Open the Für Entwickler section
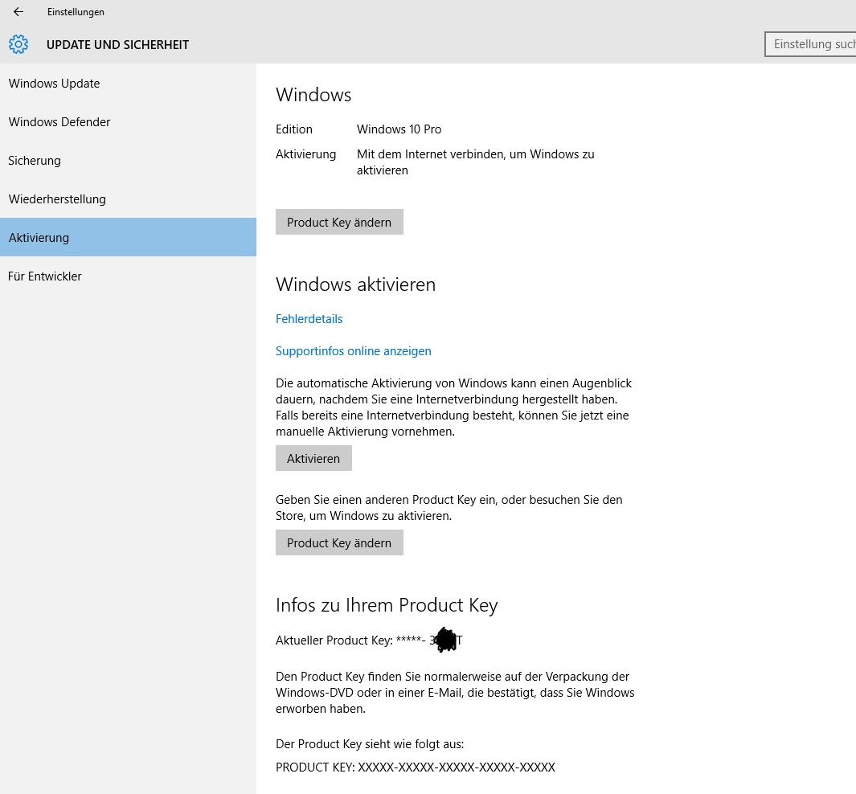Image resolution: width=856 pixels, height=794 pixels. coord(45,276)
